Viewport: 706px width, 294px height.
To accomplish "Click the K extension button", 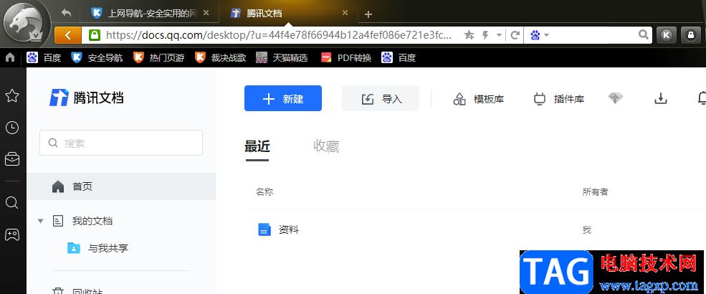I will pyautogui.click(x=667, y=35).
